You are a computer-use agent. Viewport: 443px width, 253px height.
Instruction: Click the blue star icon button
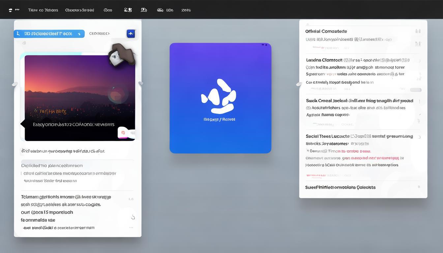point(131,34)
